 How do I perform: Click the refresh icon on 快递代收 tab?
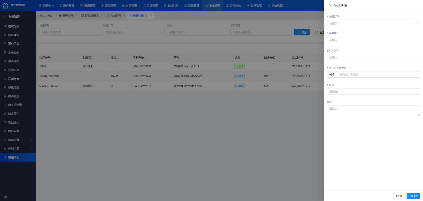point(147,16)
